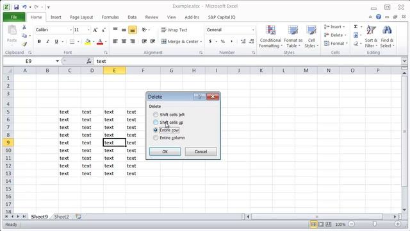Click Cancel in the Delete dialog
This screenshot has height=231, width=410.
click(x=201, y=151)
